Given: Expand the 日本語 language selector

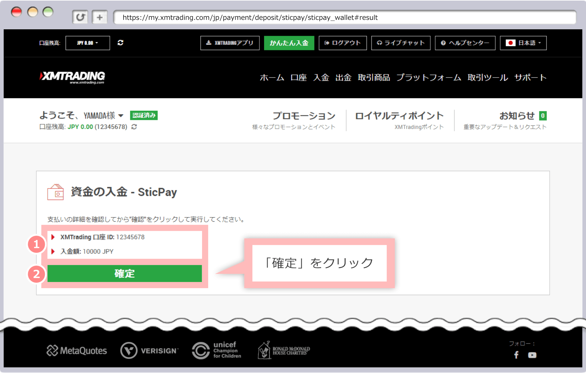Looking at the screenshot, I should (523, 43).
